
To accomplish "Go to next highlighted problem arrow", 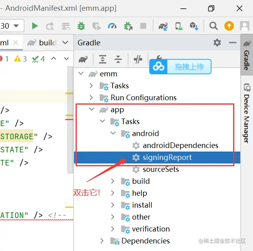I will coord(66,59).
